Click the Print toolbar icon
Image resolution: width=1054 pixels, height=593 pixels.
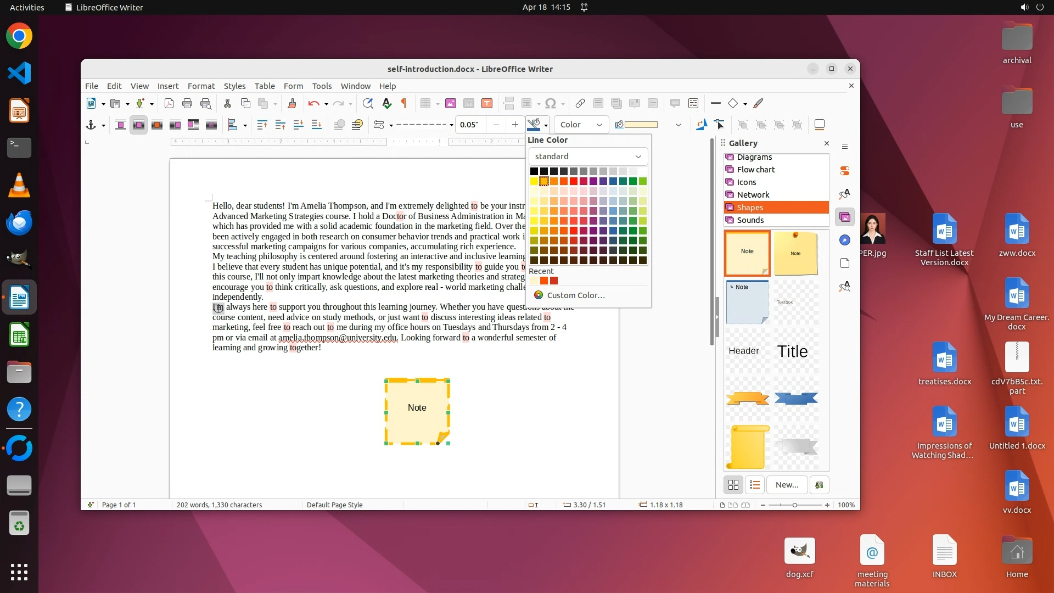187,103
